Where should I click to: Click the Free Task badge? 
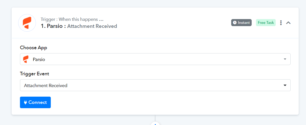[266, 23]
